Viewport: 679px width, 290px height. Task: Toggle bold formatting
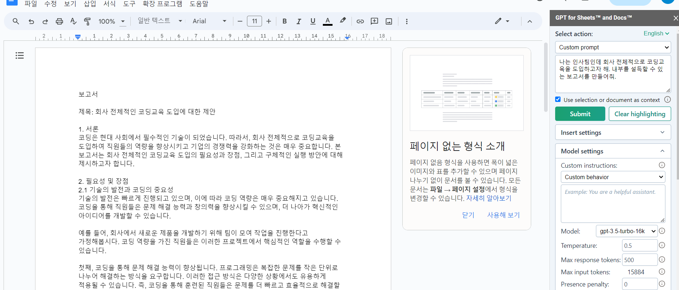click(285, 21)
